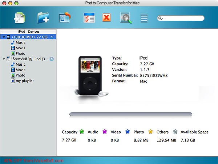
Task: Click the gray Available Space star
Action: pyautogui.click(x=175, y=131)
